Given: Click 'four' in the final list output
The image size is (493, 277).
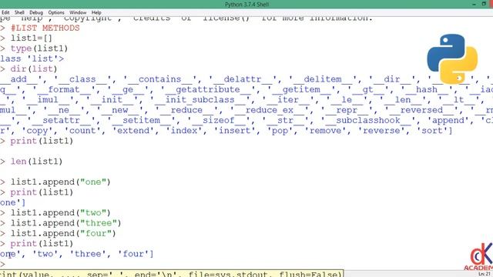Looking at the screenshot, I should pos(133,254).
